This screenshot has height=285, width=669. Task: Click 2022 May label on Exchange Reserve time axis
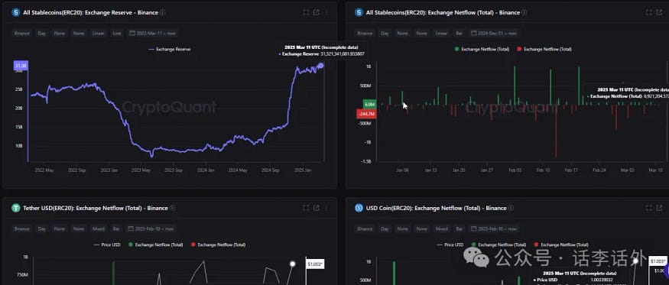click(44, 170)
